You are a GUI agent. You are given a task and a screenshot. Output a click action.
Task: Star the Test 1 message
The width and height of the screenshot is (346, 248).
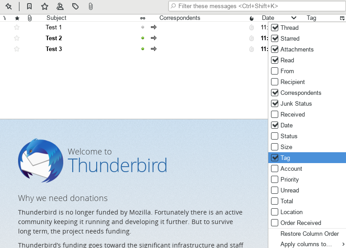pyautogui.click(x=17, y=27)
